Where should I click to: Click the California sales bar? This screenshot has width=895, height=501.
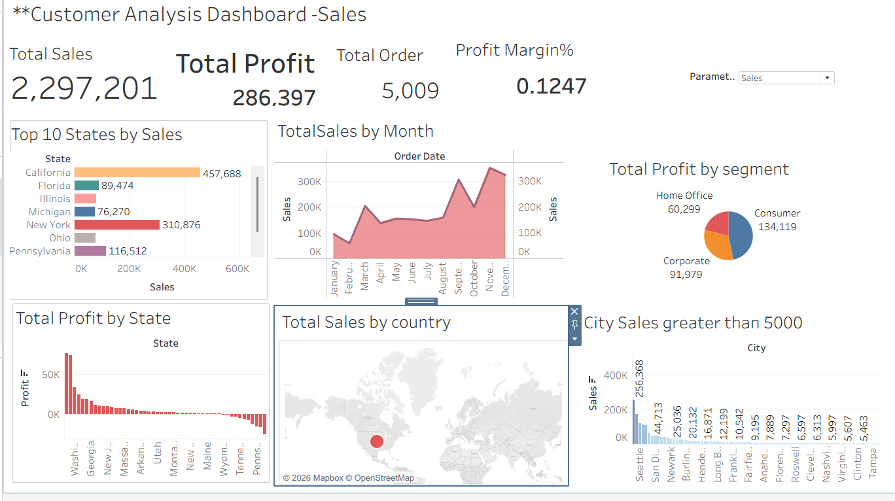[137, 173]
